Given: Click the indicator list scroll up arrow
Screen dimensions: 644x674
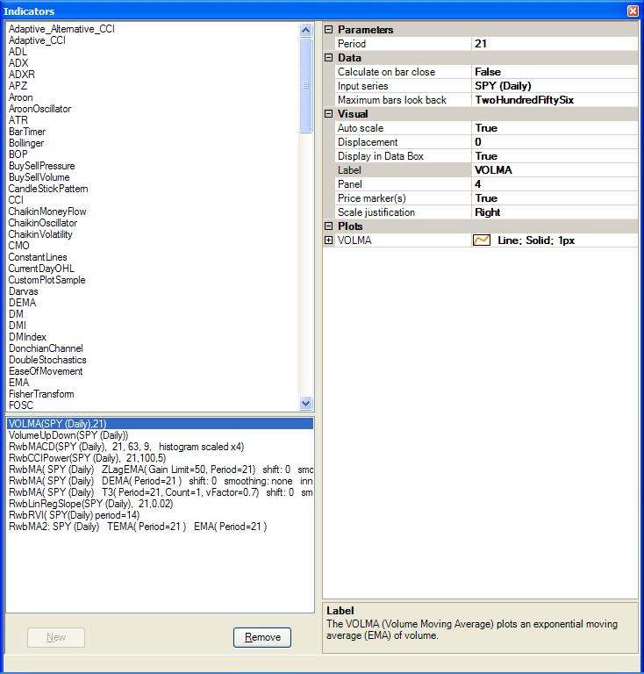Looking at the screenshot, I should tap(306, 30).
